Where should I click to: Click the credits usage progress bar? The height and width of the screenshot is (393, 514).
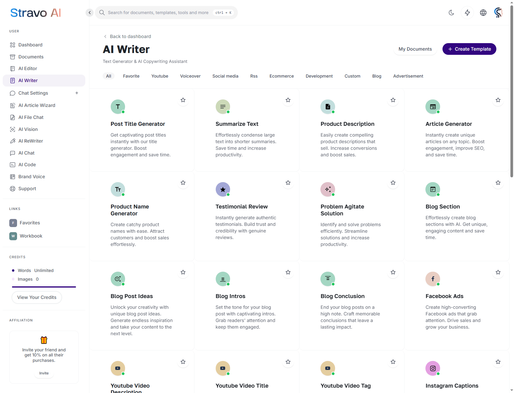44,287
